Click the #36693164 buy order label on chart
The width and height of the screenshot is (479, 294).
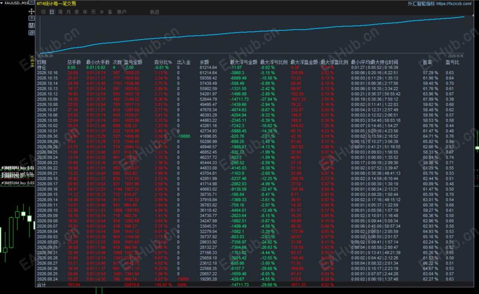[x=18, y=183]
